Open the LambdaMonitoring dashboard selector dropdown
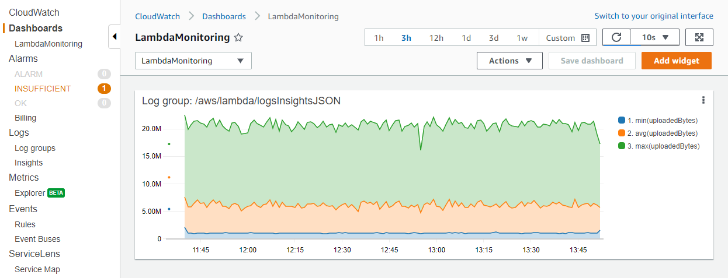 (193, 61)
